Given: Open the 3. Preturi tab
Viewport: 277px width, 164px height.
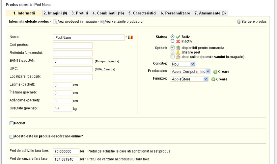Looking at the screenshot, I should [x=80, y=13].
